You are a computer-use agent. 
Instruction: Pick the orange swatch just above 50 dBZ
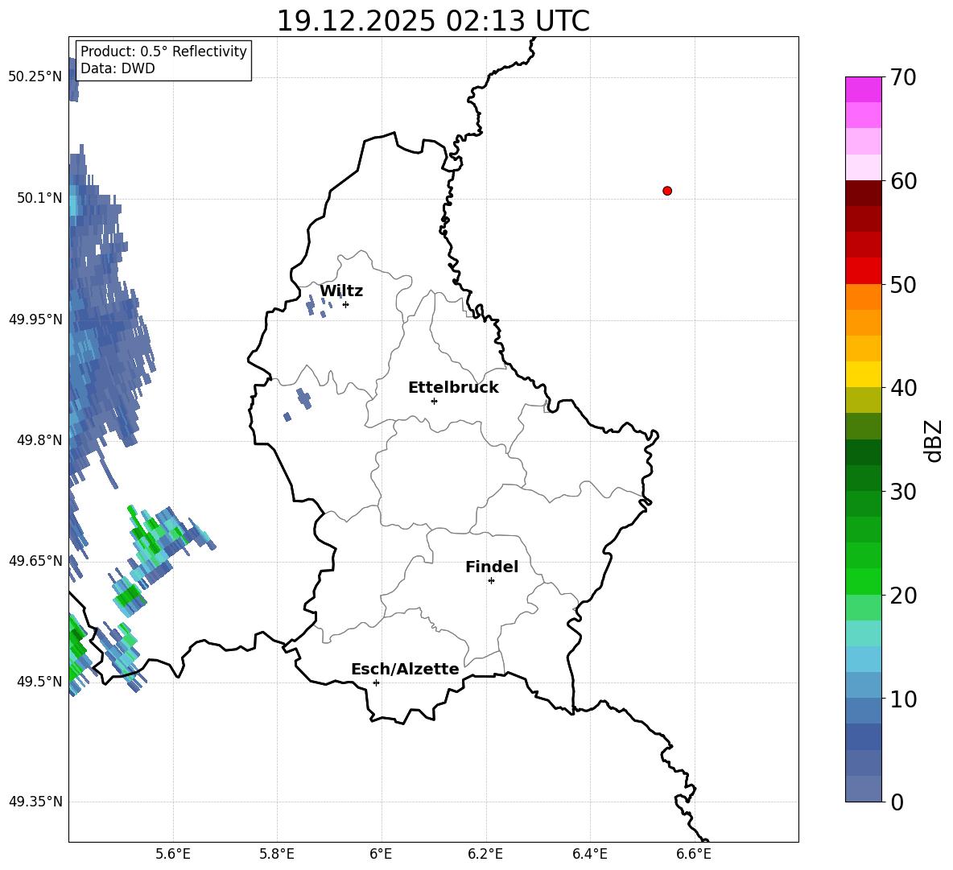point(863,297)
